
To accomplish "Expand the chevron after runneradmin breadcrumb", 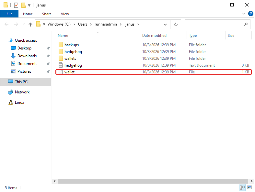I will click(x=121, y=24).
